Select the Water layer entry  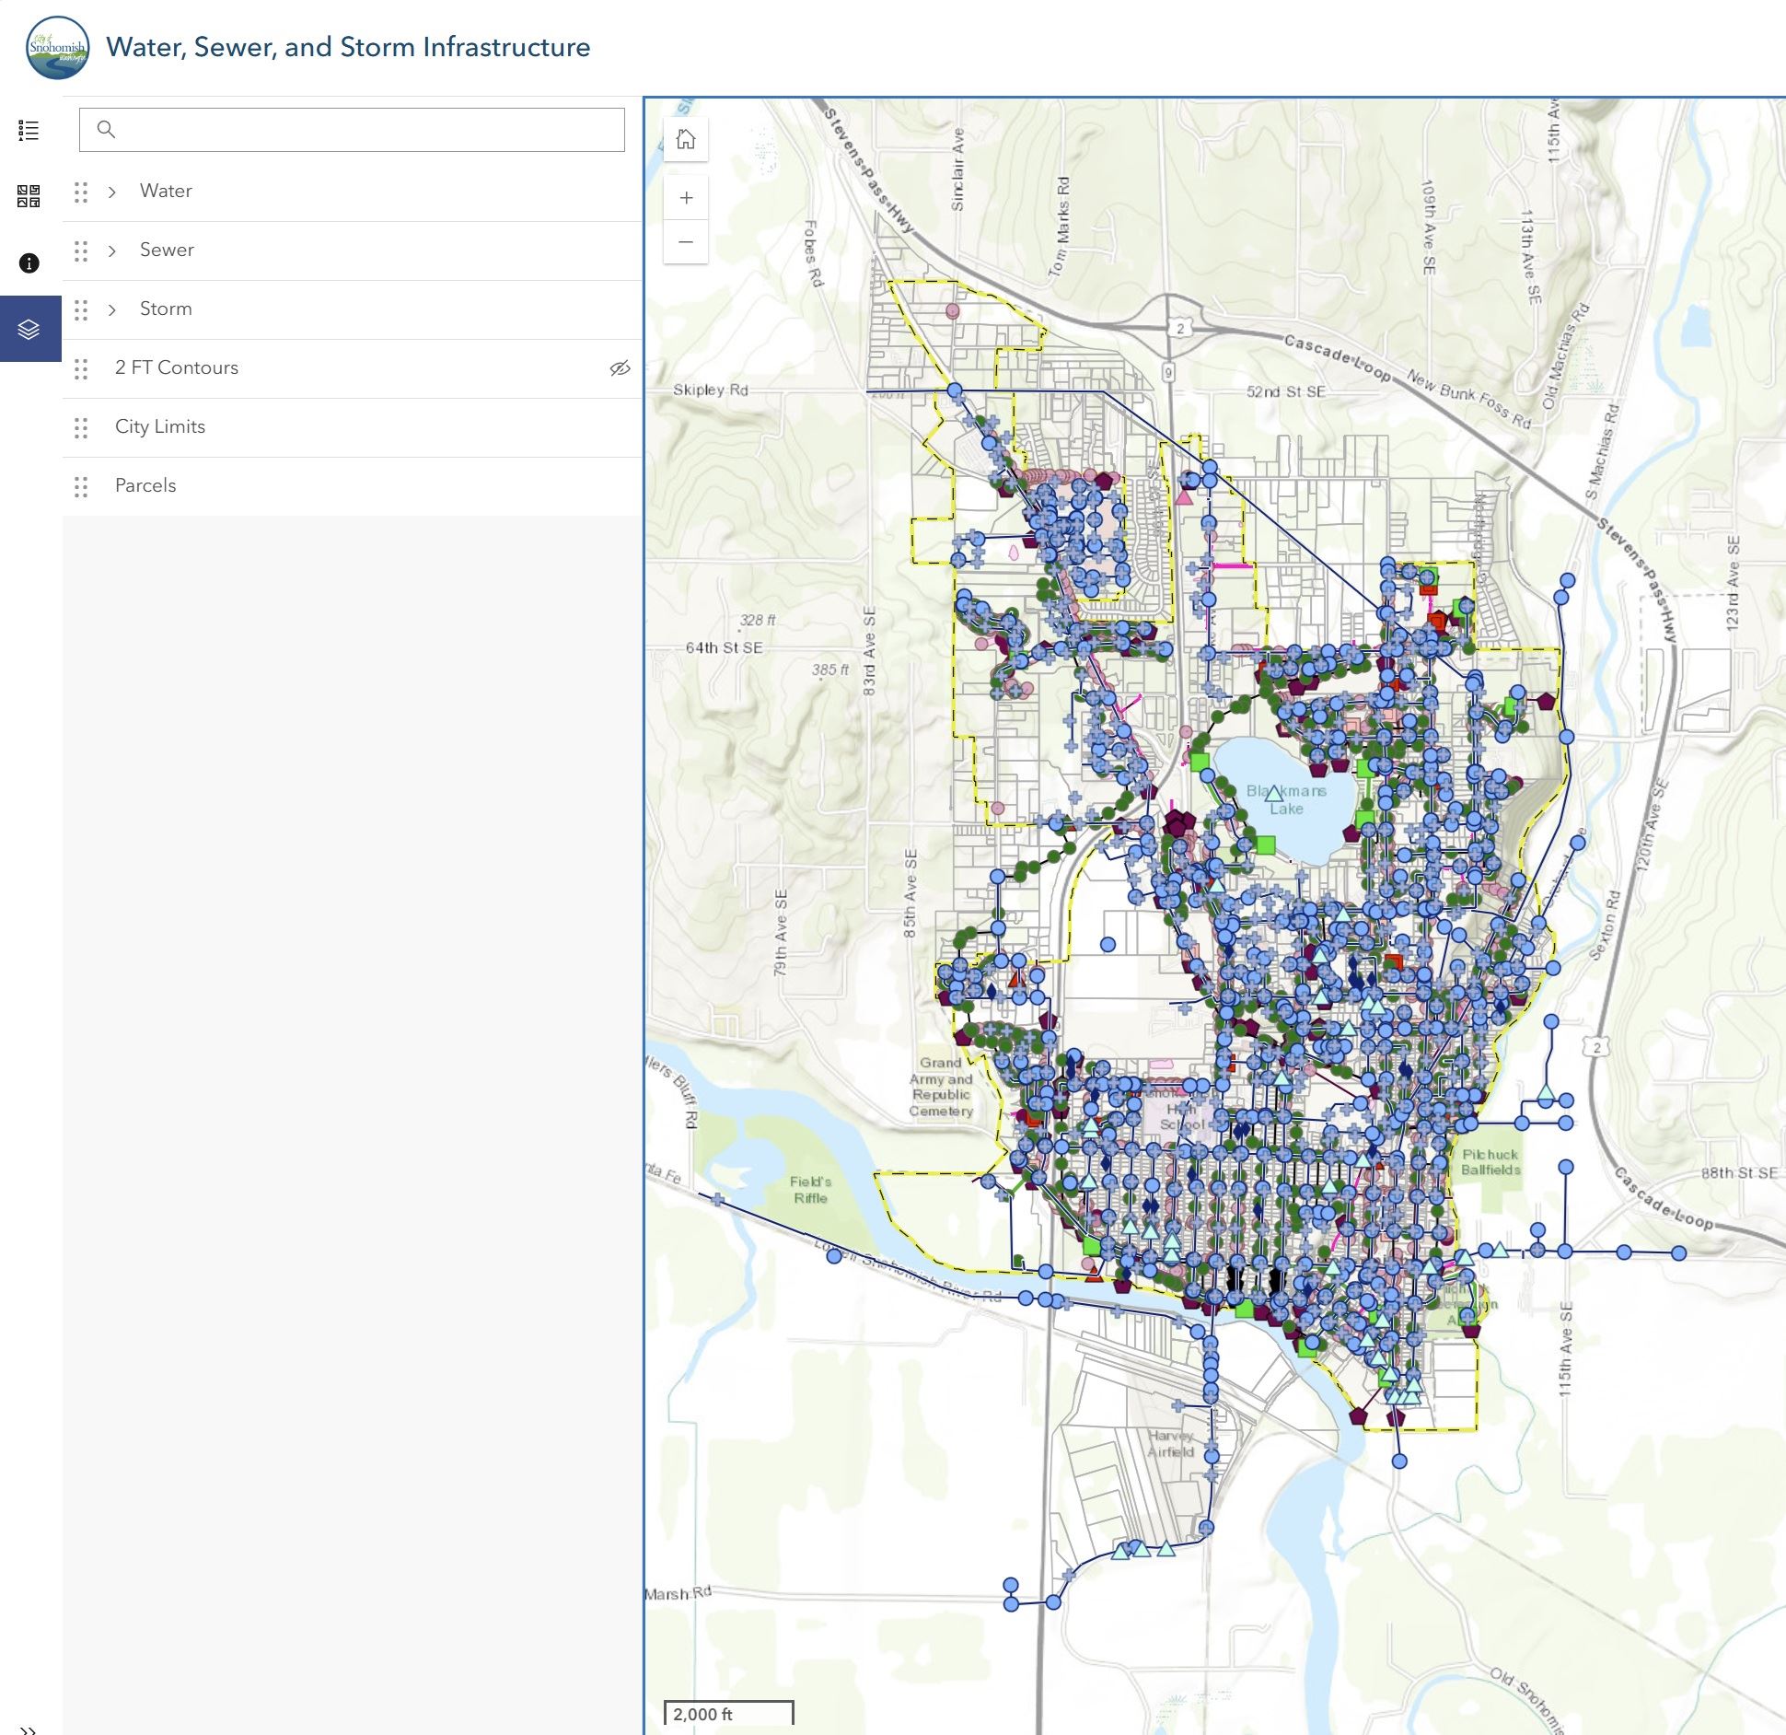coord(166,191)
